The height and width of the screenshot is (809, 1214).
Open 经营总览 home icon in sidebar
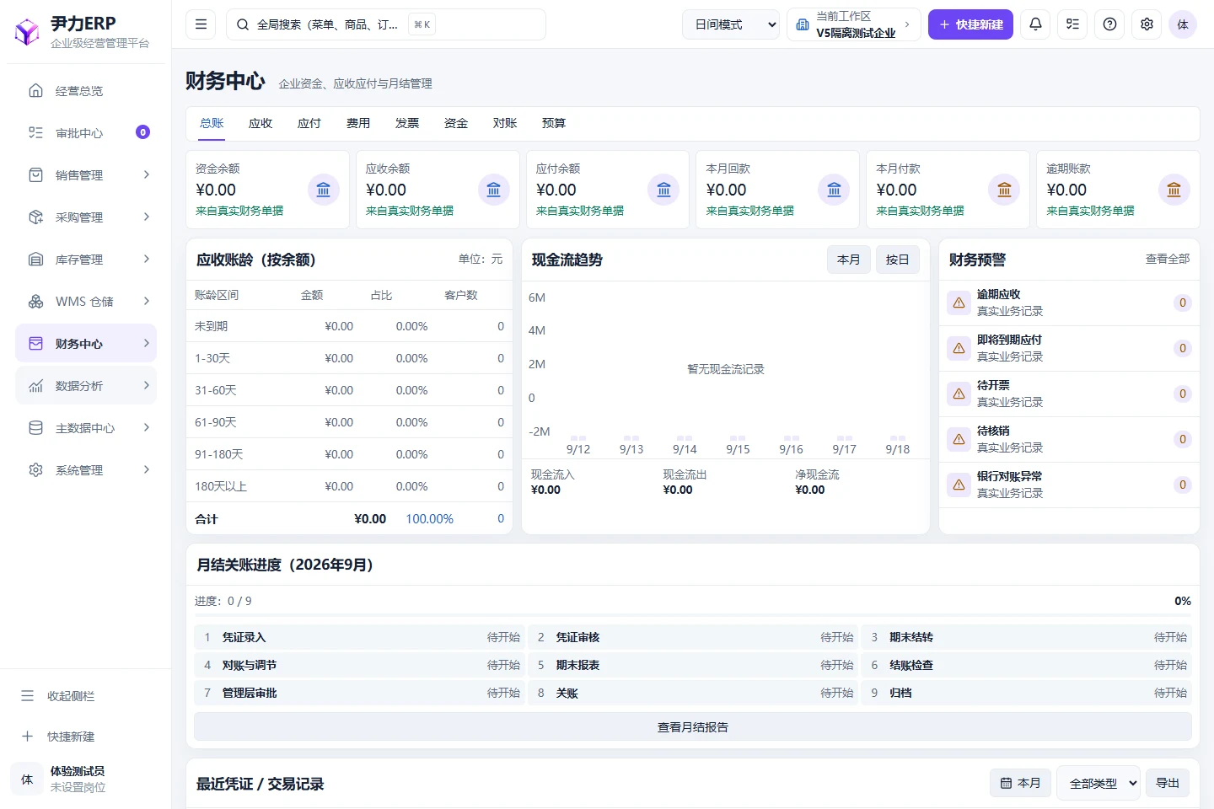tap(35, 90)
